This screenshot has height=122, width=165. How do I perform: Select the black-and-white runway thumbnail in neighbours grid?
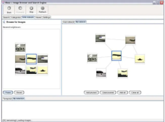pyautogui.click(x=20, y=70)
